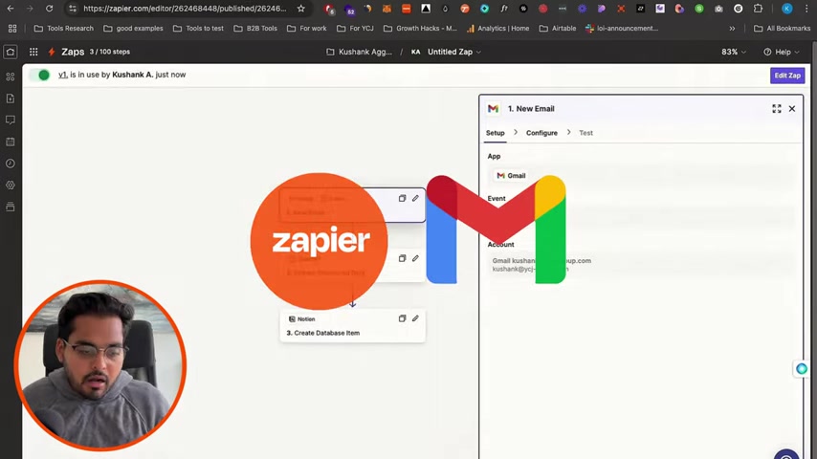Select the Create Database Item step

pyautogui.click(x=352, y=326)
